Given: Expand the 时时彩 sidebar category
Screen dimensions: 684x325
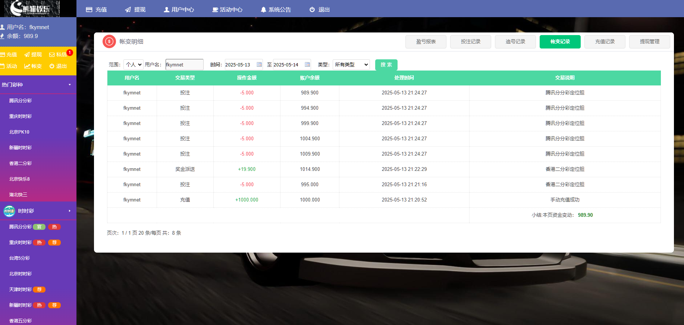Looking at the screenshot, I should pyautogui.click(x=69, y=211).
